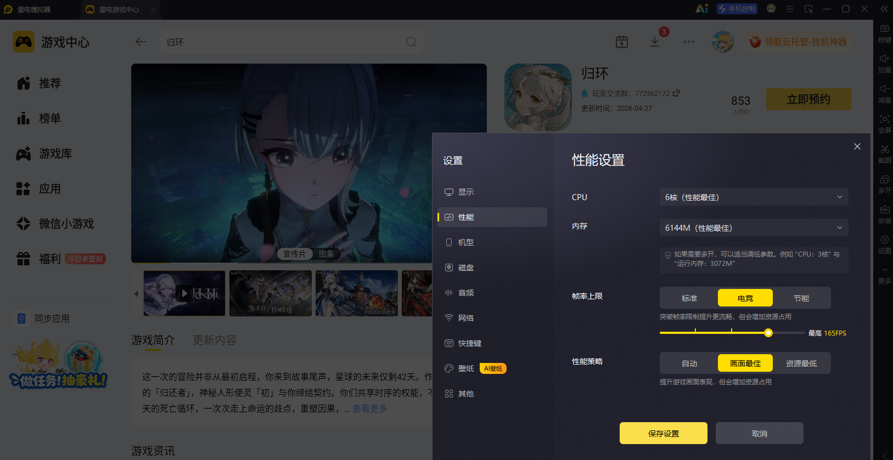Increase volume with the 加量 sidebar icon
This screenshot has width=893, height=460.
click(885, 64)
